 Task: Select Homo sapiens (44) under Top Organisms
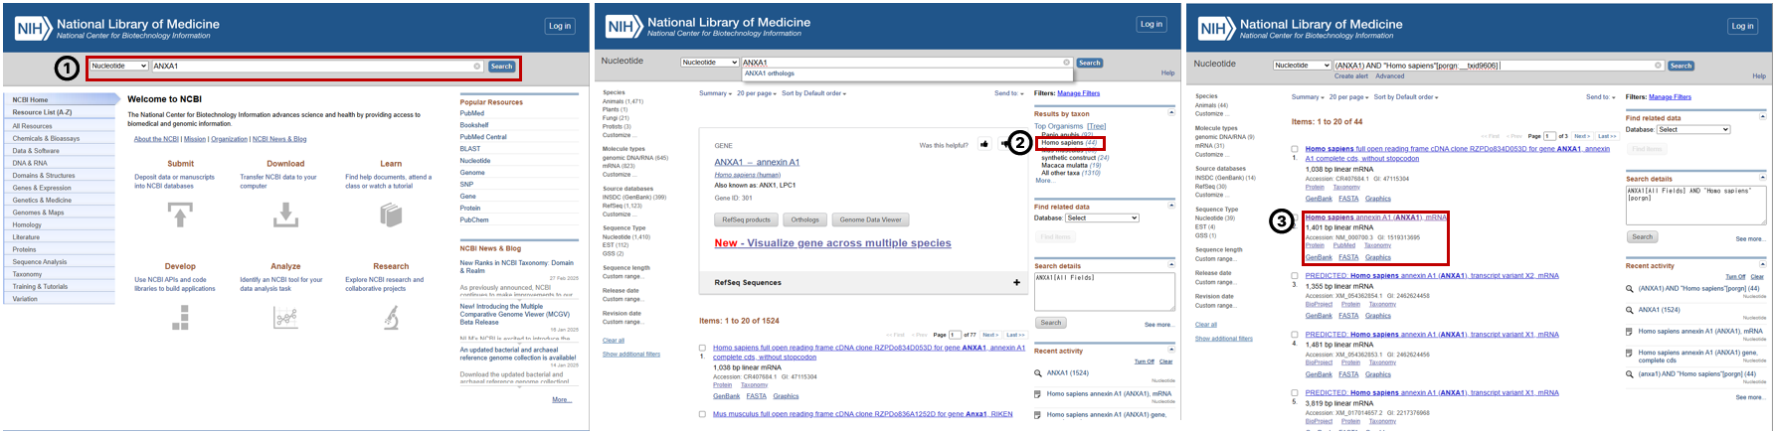point(1069,143)
